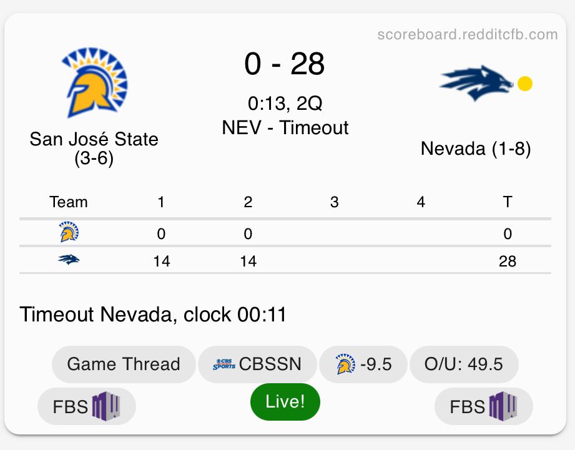Click the large San José State Spartans logo
Viewport: 575px width, 450px height.
tap(94, 83)
